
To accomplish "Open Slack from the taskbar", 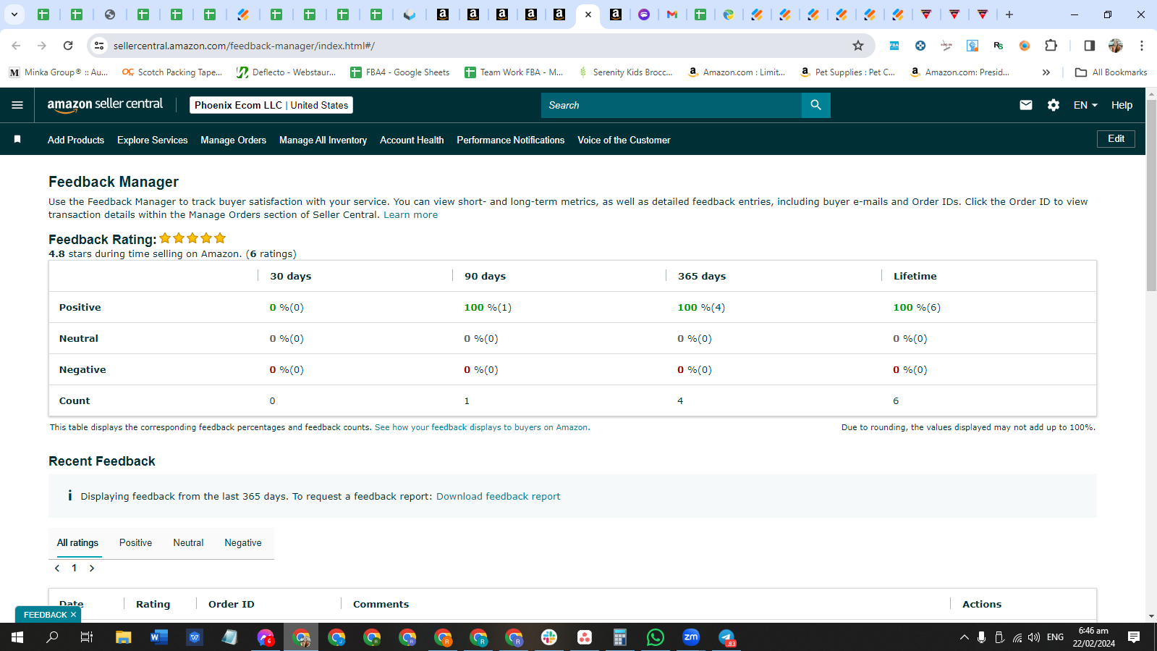I will point(549,637).
